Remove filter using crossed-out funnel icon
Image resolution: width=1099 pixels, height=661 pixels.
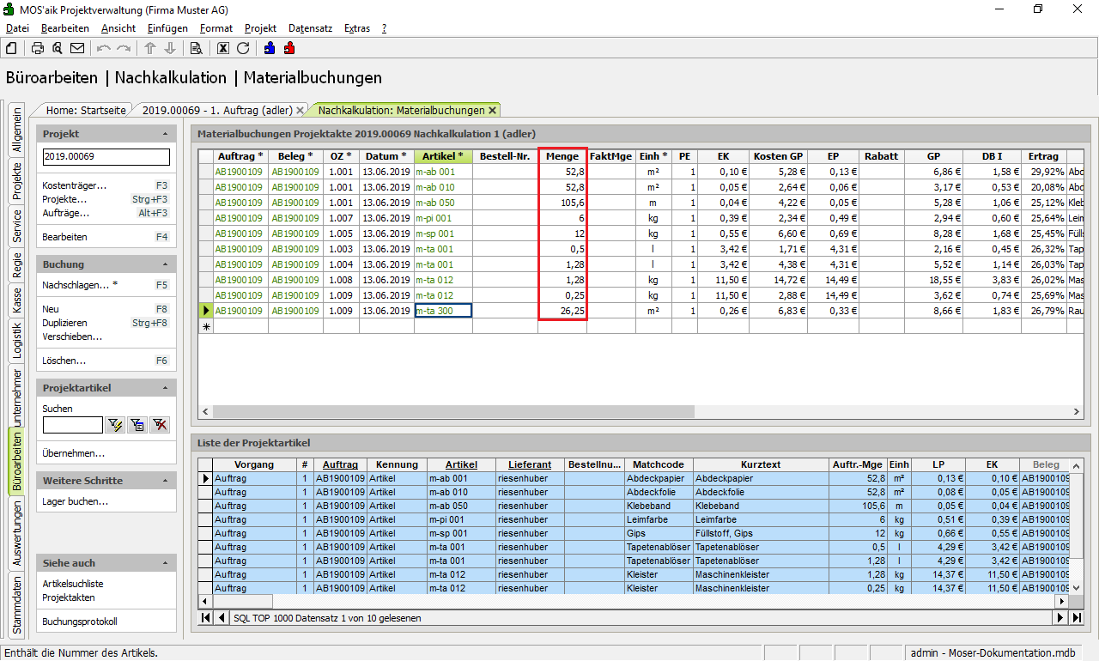tap(160, 425)
